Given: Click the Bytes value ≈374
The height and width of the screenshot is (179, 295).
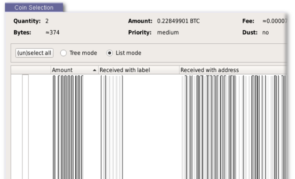Looking at the screenshot, I should [53, 32].
